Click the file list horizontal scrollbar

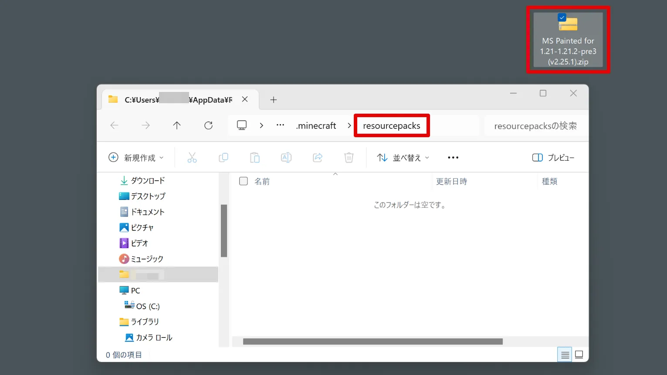click(372, 341)
